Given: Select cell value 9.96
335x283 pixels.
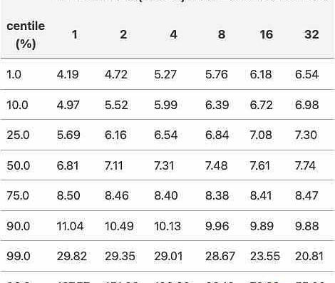Looking at the screenshot, I should (217, 226).
